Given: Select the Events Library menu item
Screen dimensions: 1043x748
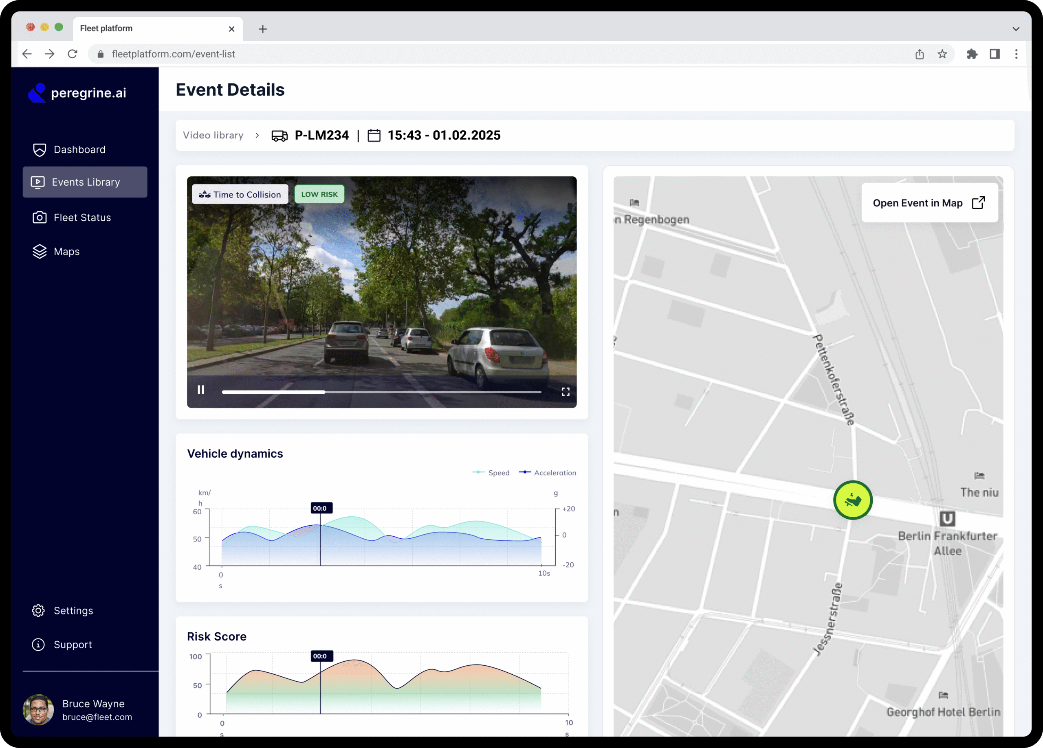Looking at the screenshot, I should click(x=85, y=182).
